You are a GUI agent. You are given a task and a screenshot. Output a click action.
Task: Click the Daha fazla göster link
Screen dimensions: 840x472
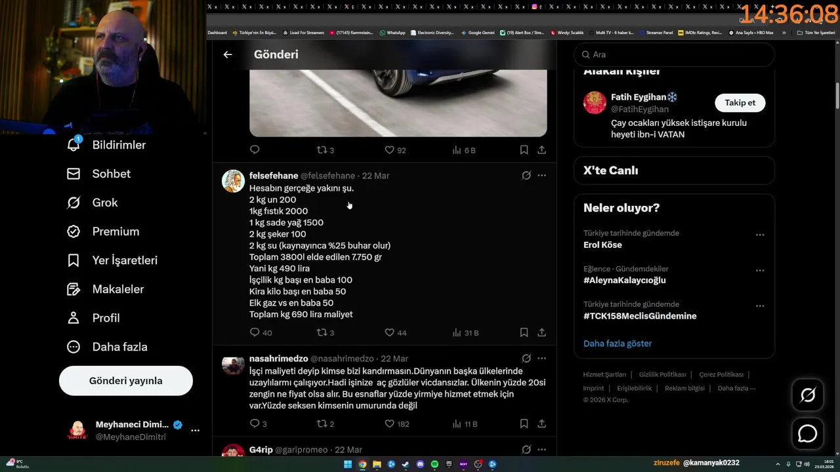click(618, 344)
